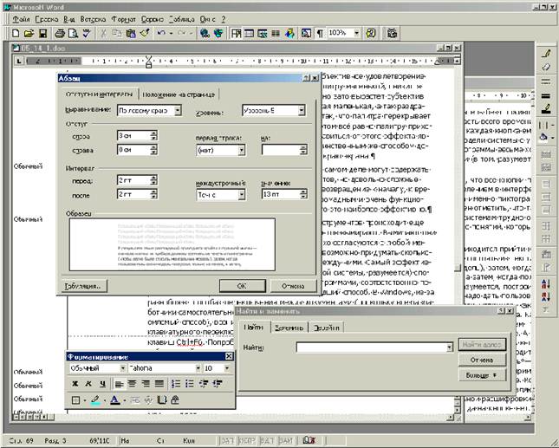The image size is (559, 448).
Task: Switch to the Положение на странице tab
Action: click(x=179, y=94)
